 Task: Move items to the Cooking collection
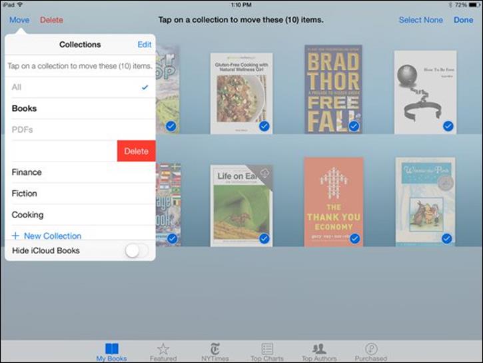coord(80,215)
